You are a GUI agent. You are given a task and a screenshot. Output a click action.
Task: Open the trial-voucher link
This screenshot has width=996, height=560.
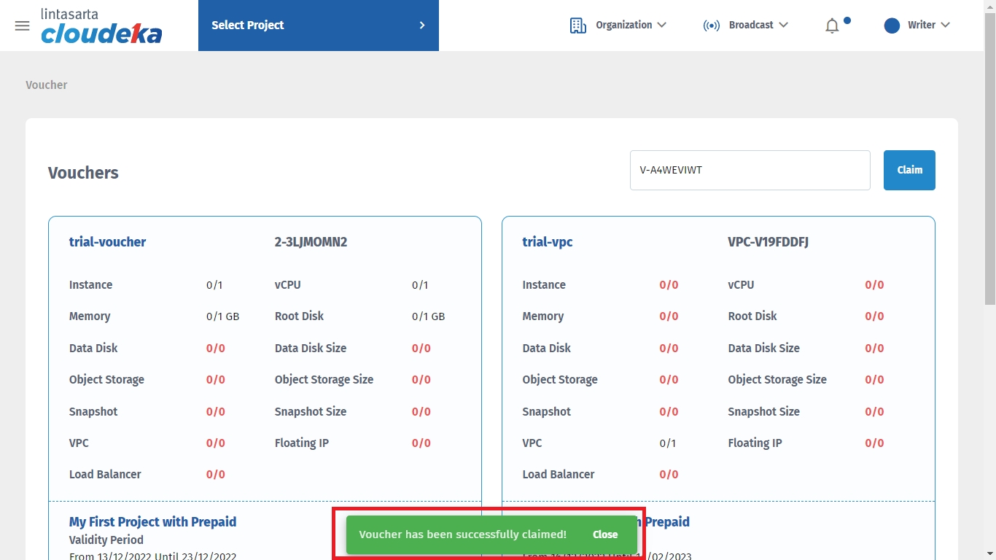[107, 242]
